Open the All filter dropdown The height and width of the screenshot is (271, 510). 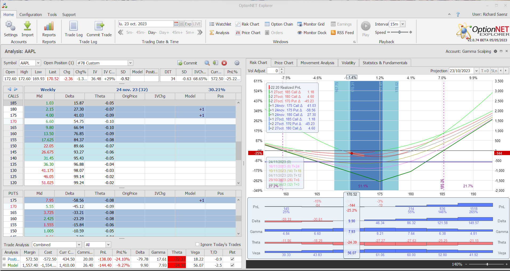(108, 245)
